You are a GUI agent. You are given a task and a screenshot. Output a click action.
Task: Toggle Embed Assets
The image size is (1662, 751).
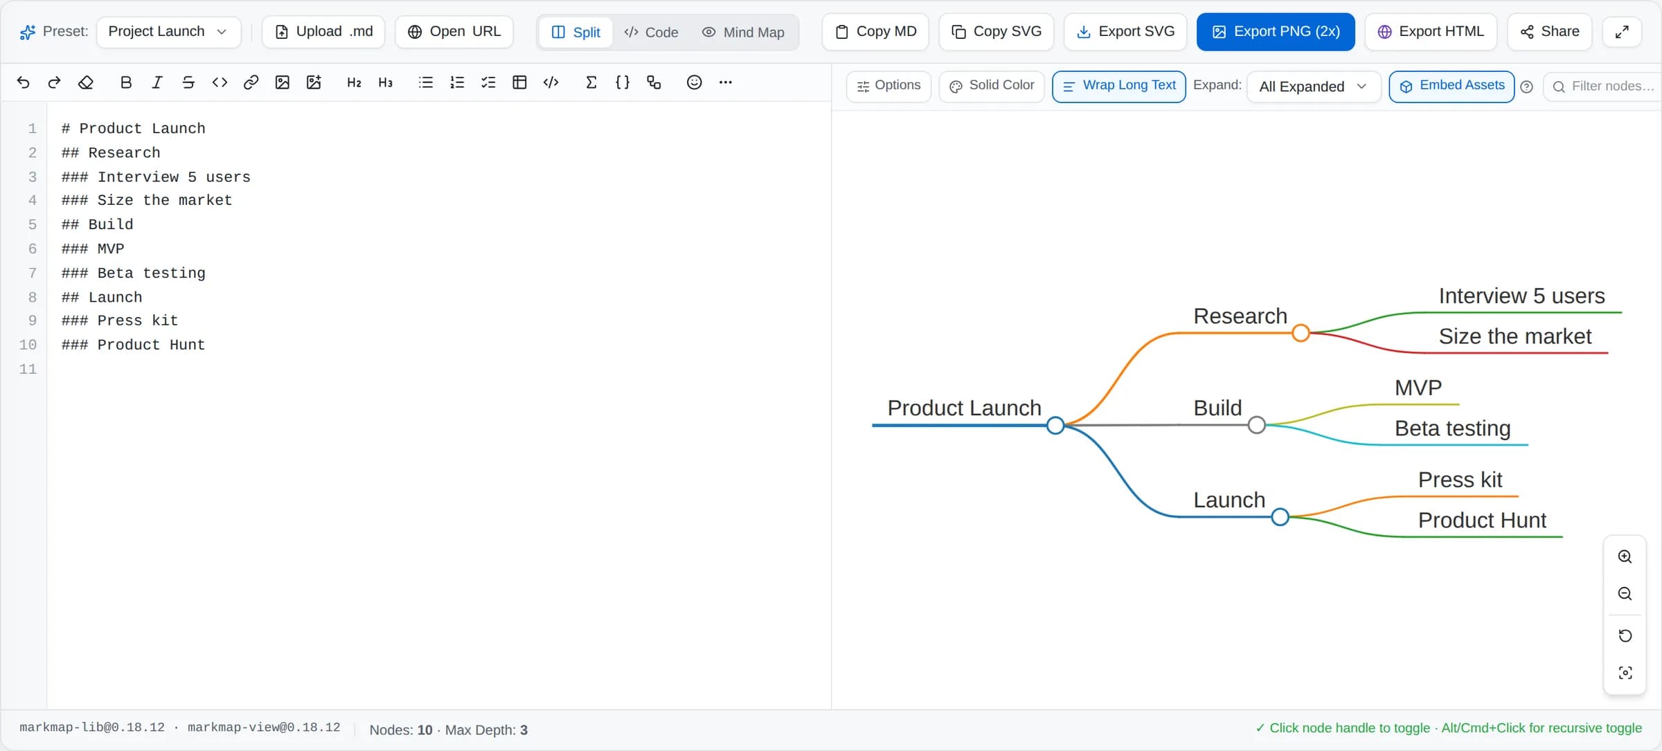point(1451,86)
